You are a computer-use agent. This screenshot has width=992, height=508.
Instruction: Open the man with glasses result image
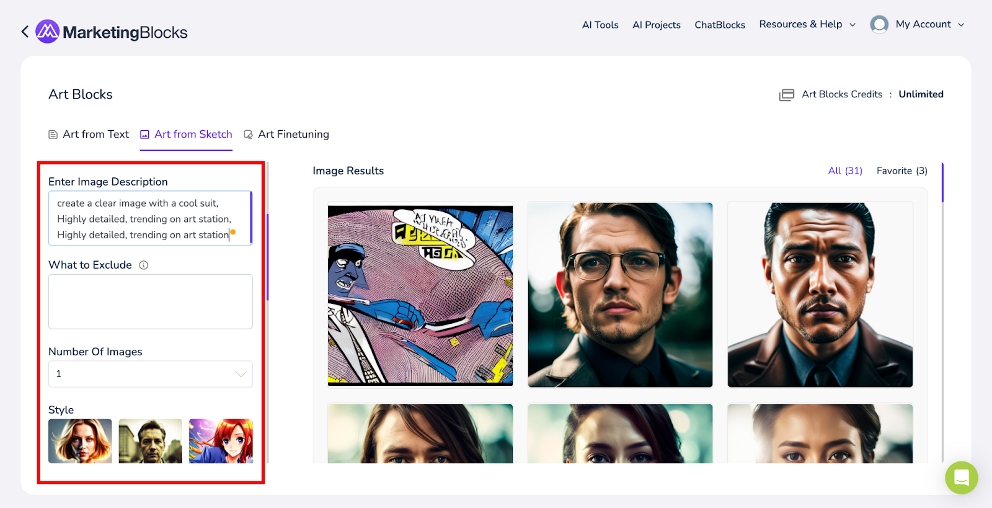point(620,295)
